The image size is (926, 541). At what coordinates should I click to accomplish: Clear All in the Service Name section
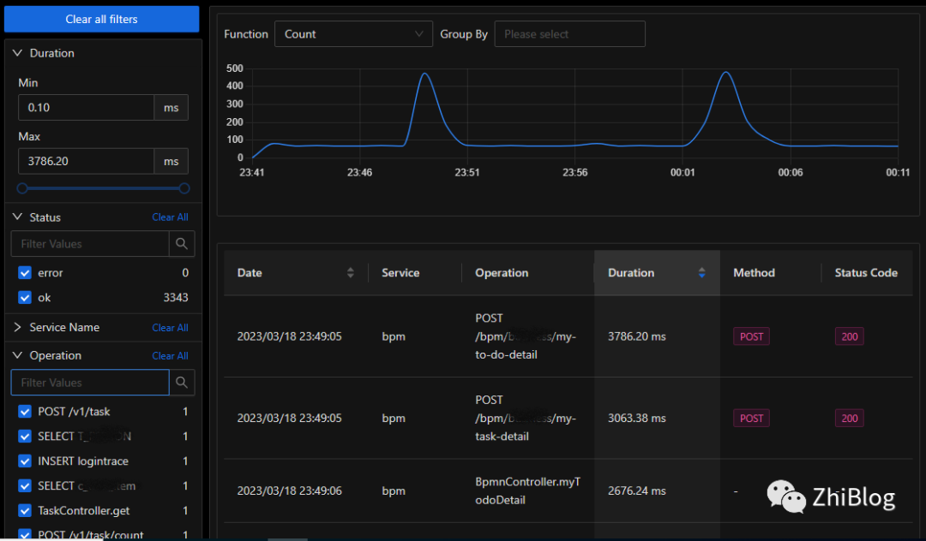170,328
